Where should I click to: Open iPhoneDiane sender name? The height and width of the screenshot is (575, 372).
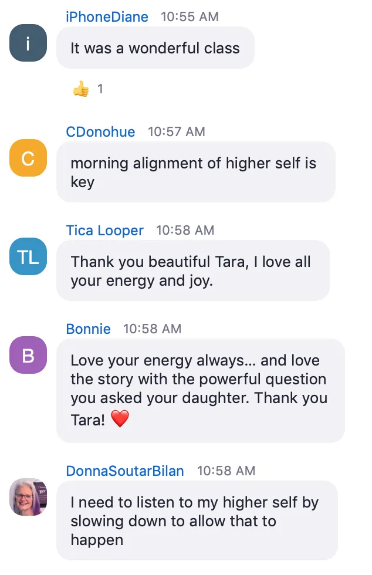[x=107, y=17]
